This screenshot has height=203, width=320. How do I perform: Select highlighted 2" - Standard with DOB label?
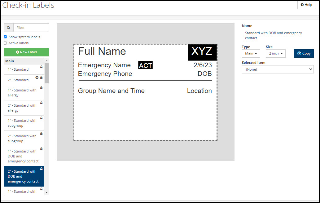[x=24, y=176]
